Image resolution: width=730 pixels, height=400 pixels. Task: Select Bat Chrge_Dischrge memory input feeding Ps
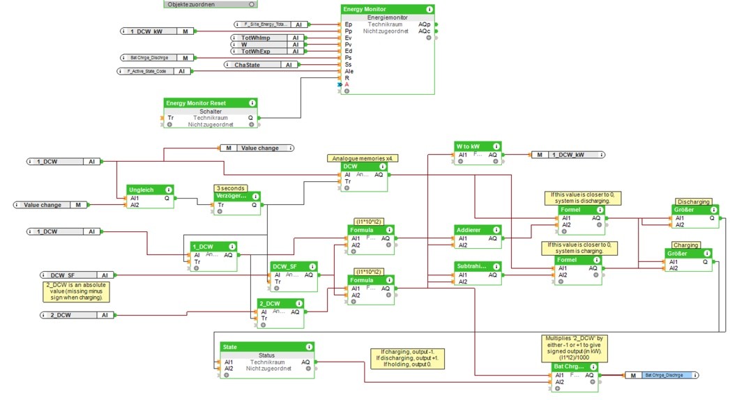pyautogui.click(x=157, y=58)
